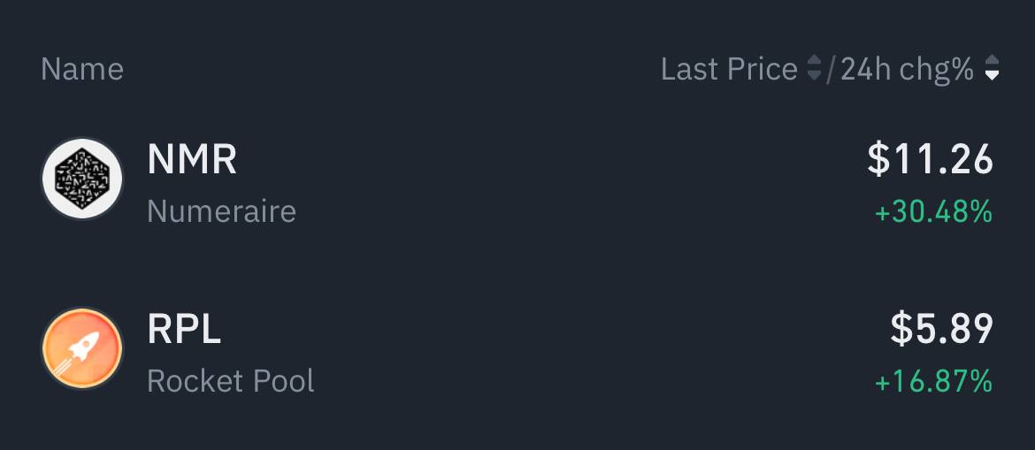The height and width of the screenshot is (450, 1035).
Task: Click the +30.48% change value
Action: coord(934,212)
